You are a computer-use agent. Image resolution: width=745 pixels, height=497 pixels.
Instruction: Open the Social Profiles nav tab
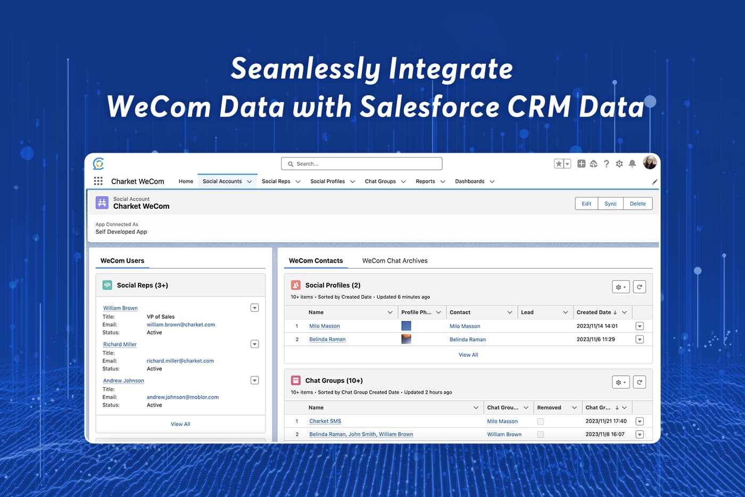pyautogui.click(x=328, y=181)
